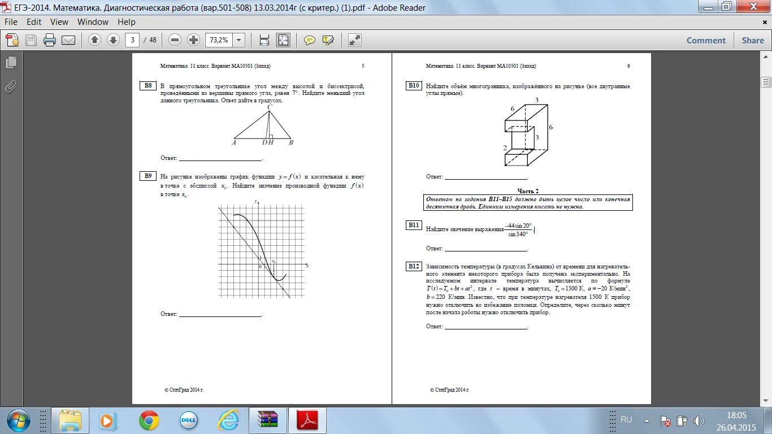The width and height of the screenshot is (772, 434).
Task: Open the Help menu
Action: click(127, 22)
